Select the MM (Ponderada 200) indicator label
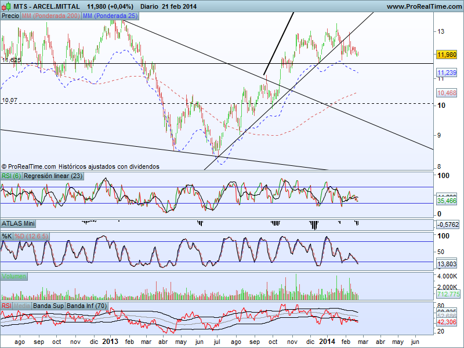Image resolution: width=464 pixels, height=348 pixels. tap(51, 16)
